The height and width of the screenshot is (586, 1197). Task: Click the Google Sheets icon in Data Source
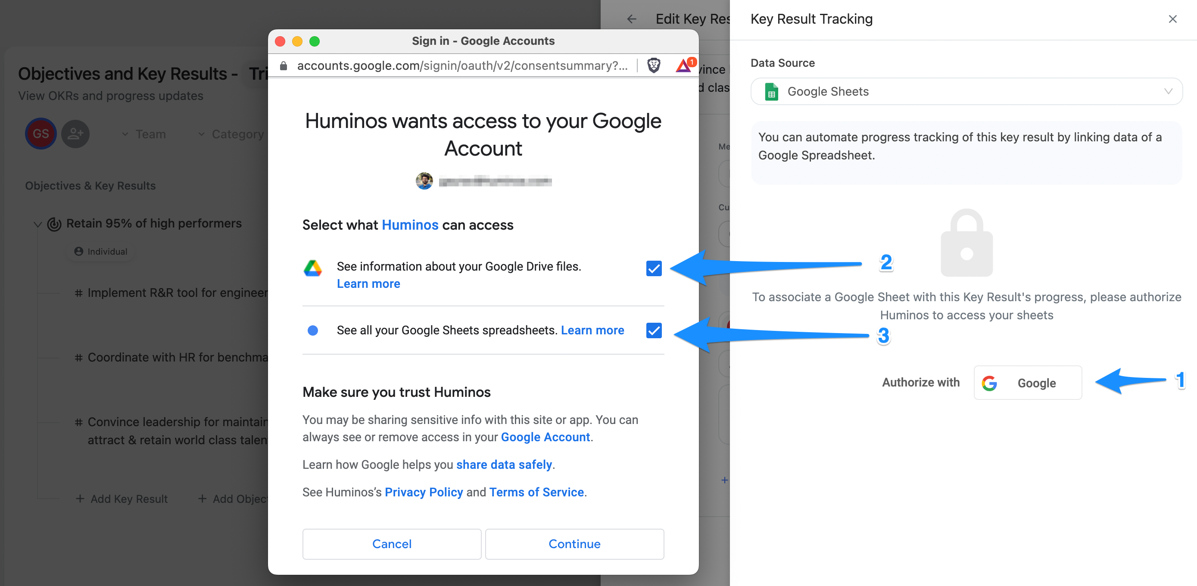771,91
